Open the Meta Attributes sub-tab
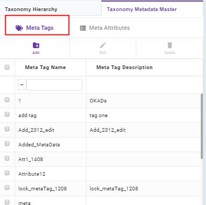Screen dimensions: 206x205 click(x=105, y=28)
